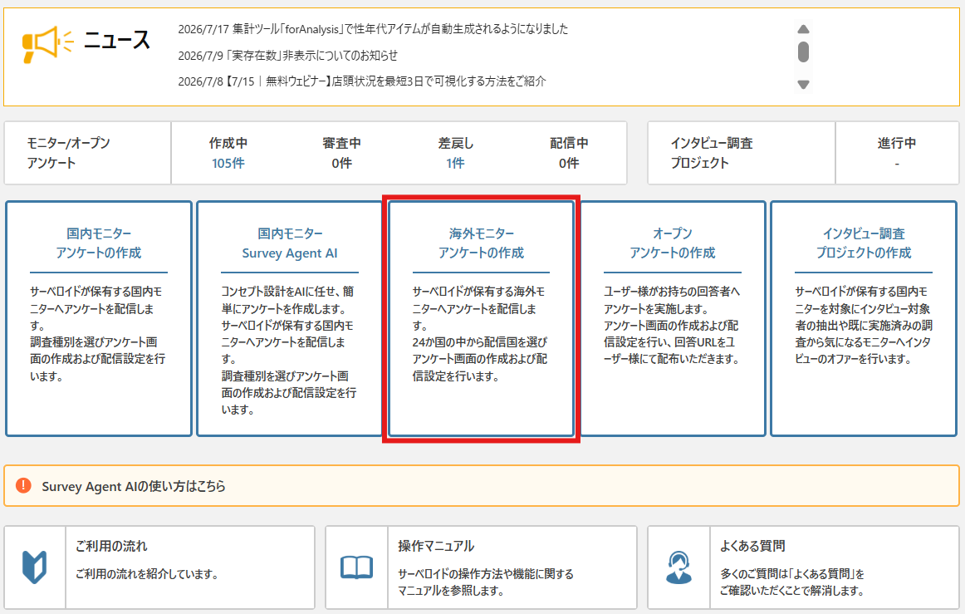Screen dimensions: 965x614
Task: Click the サーベロイドの操作方法や機能 manual description
Action: [x=486, y=582]
